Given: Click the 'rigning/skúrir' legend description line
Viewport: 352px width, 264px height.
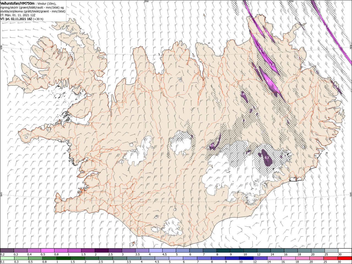Looking at the screenshot, I should (32, 7).
